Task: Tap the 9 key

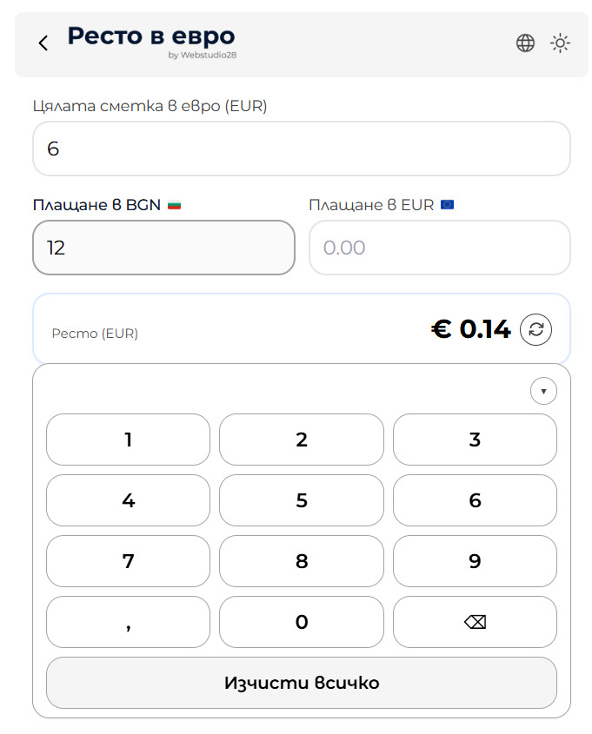Action: (x=475, y=561)
